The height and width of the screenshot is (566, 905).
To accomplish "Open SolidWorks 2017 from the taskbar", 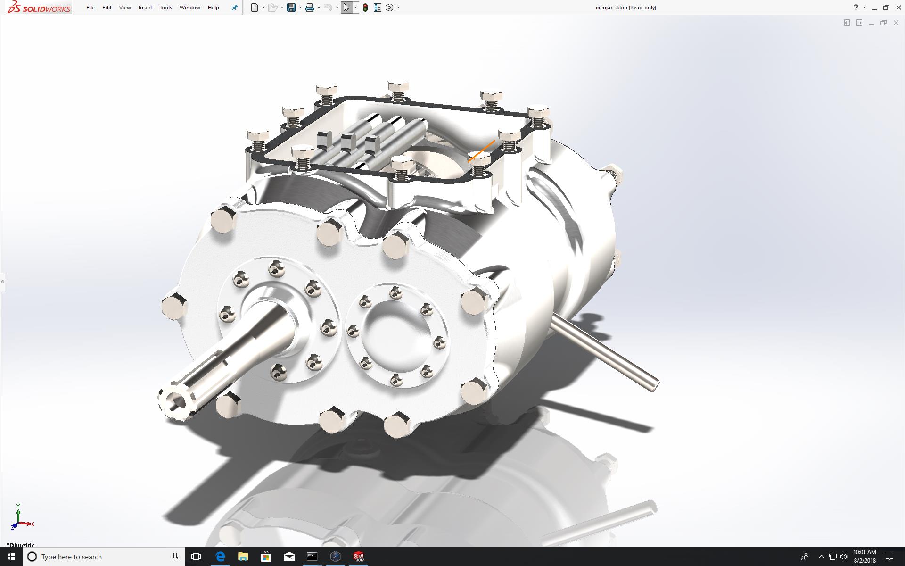I will point(359,557).
